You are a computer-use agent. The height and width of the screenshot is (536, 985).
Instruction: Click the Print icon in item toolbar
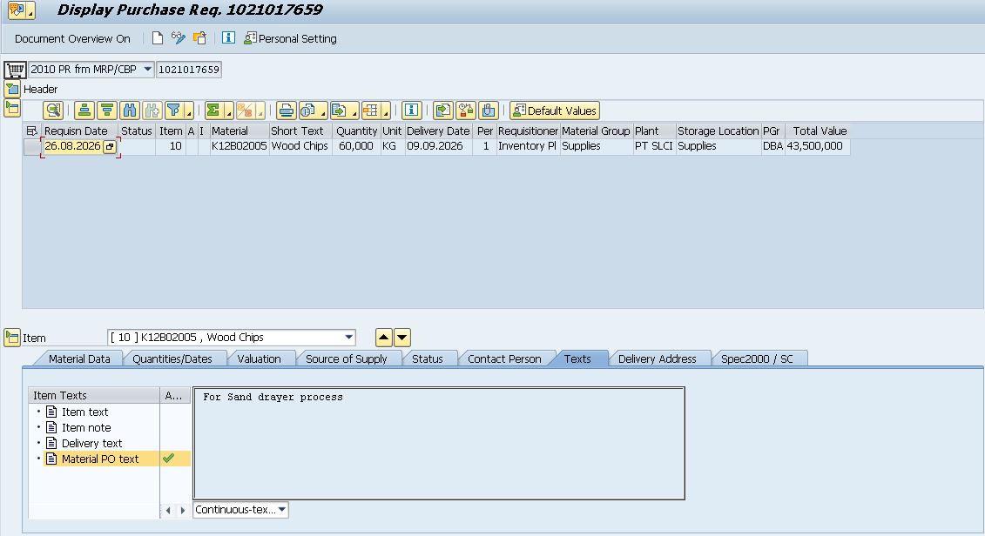coord(286,111)
